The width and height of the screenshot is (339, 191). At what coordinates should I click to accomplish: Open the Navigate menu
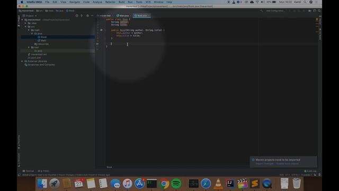point(74,2)
